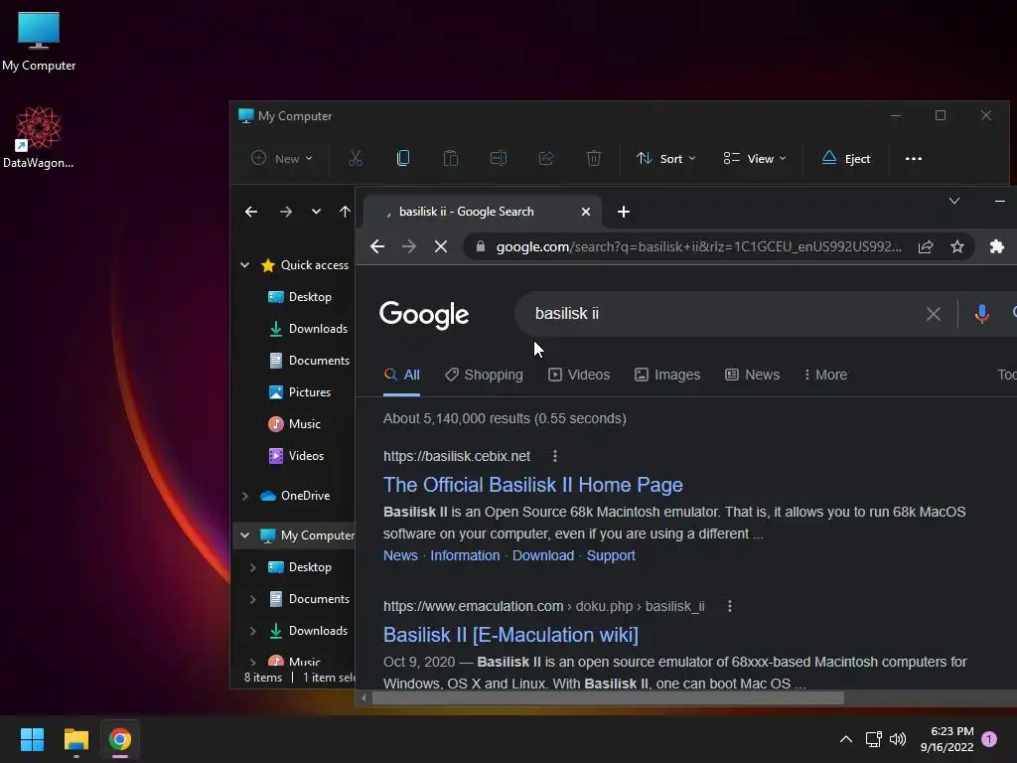
Task: Open recent locations chevron in Explorer
Action: [316, 212]
